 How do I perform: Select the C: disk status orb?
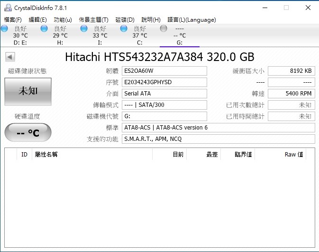124,28
